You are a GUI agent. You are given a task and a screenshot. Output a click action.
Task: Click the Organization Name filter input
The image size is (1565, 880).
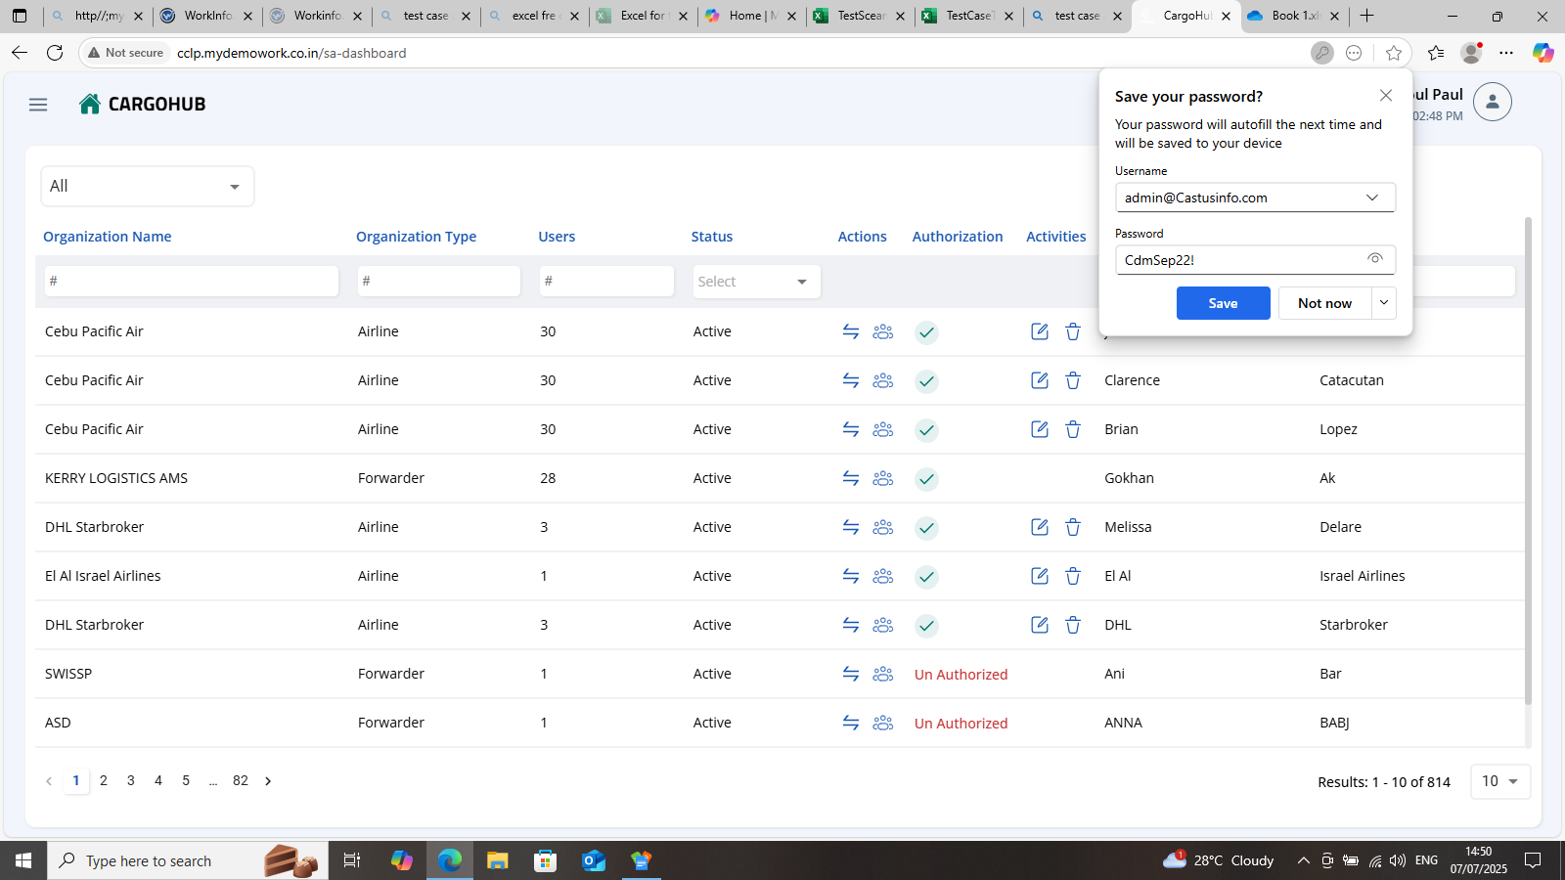pos(192,281)
